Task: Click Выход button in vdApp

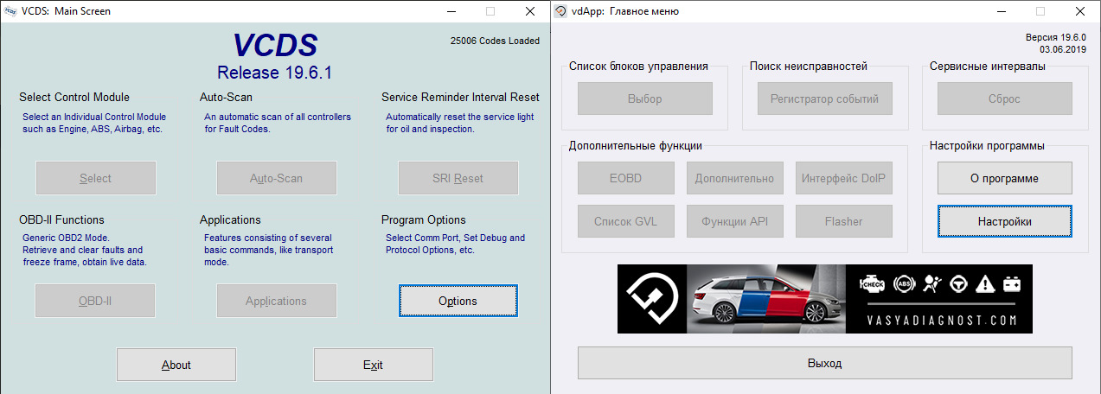Action: tap(825, 363)
